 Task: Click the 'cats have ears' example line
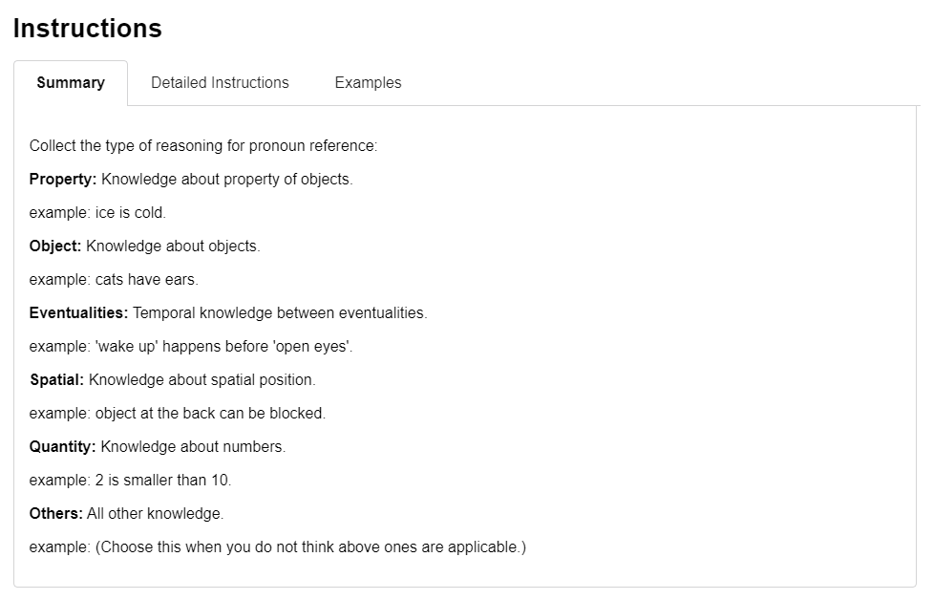coord(114,280)
